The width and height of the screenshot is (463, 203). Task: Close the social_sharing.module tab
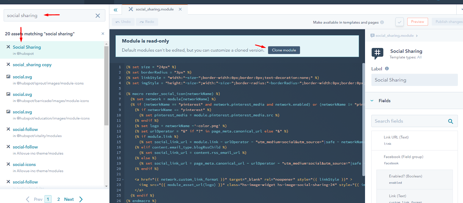coord(180,9)
